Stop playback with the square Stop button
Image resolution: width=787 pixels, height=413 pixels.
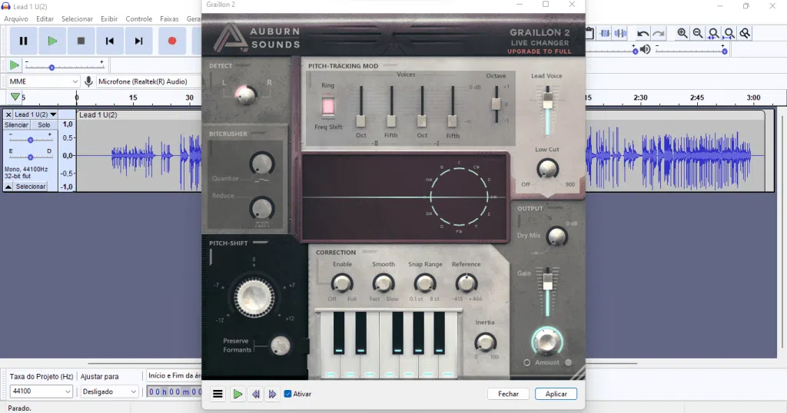81,41
